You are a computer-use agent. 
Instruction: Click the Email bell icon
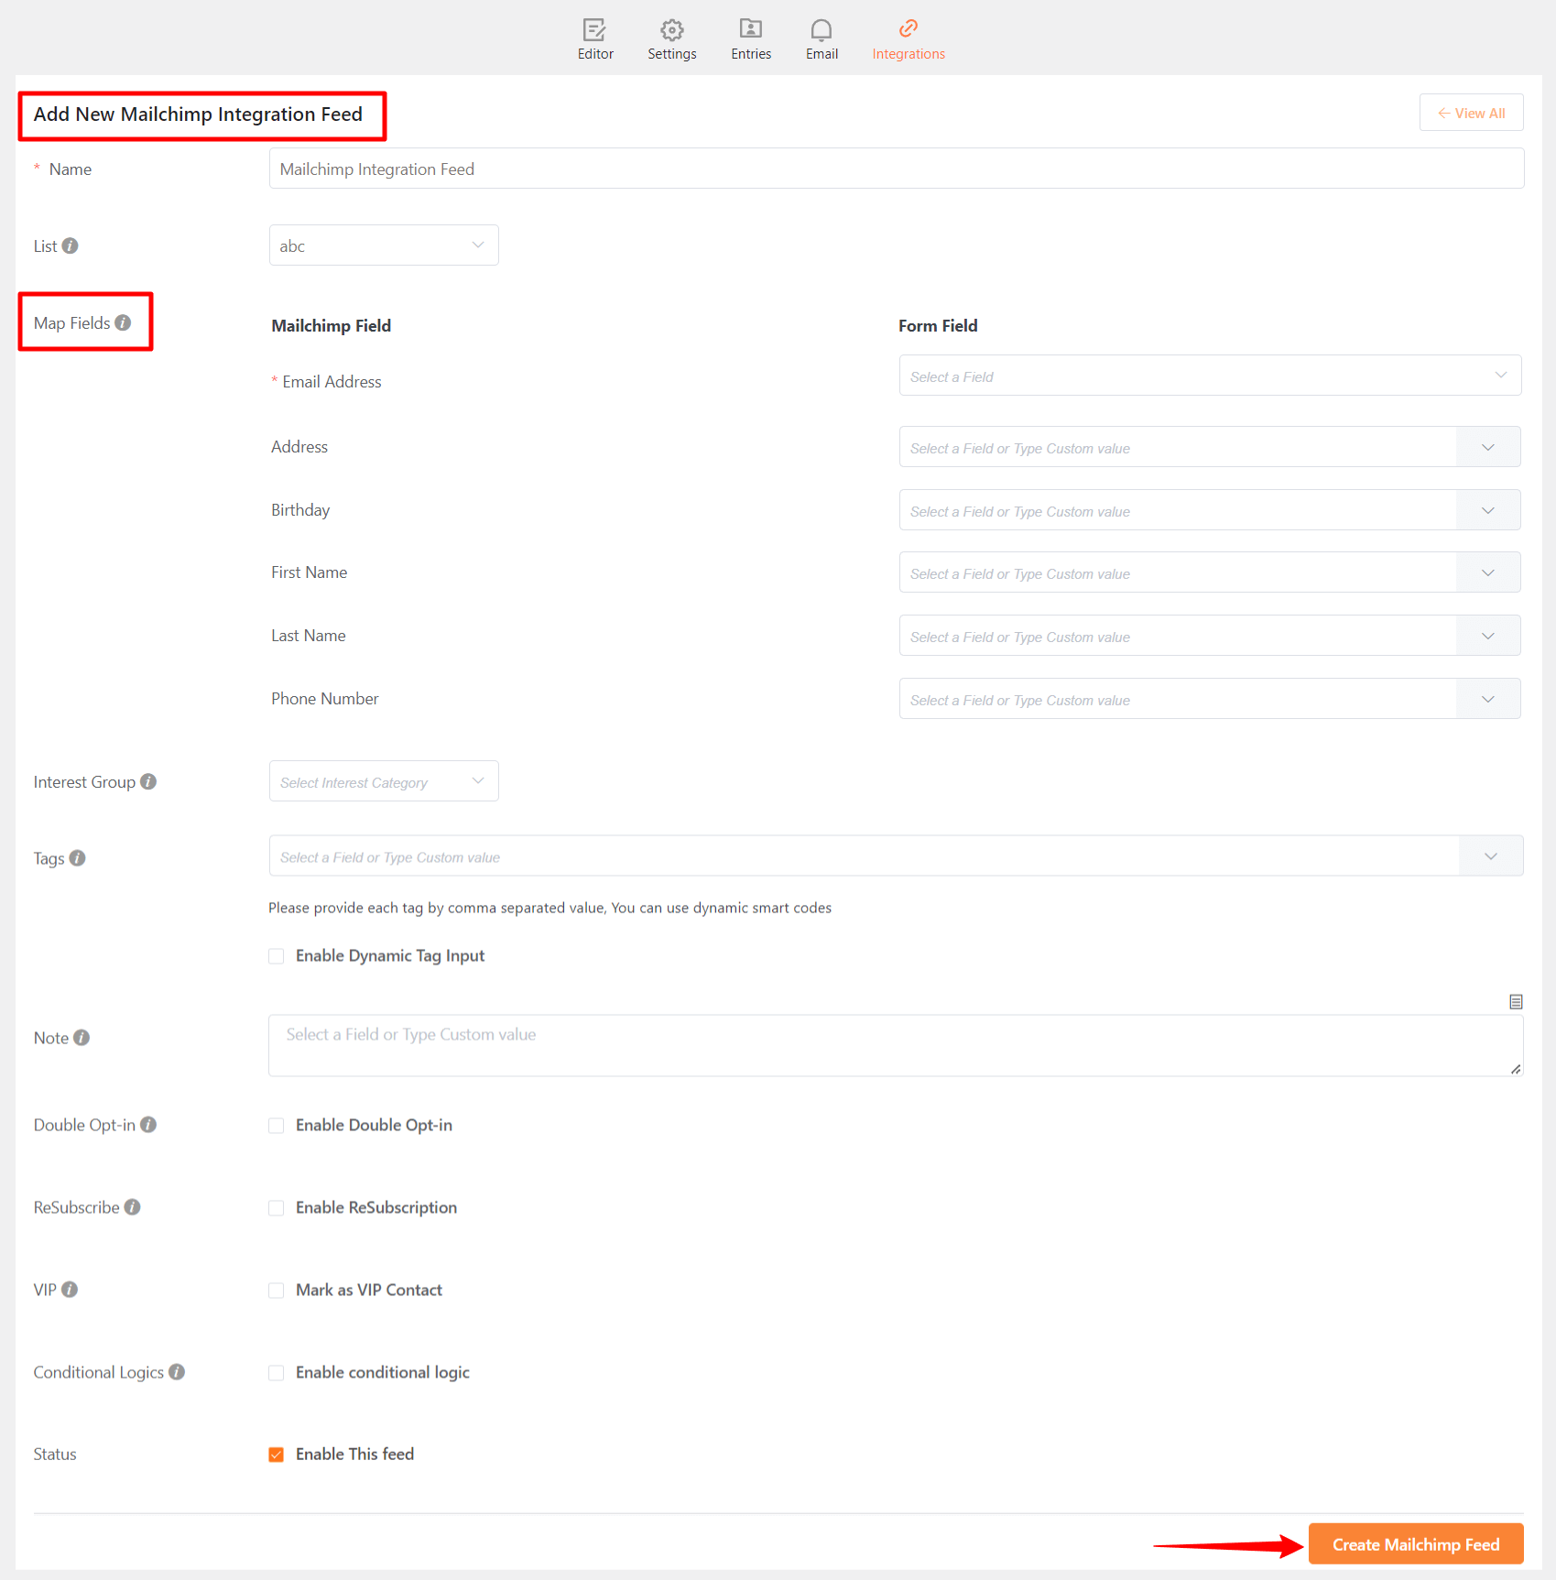[x=822, y=29]
